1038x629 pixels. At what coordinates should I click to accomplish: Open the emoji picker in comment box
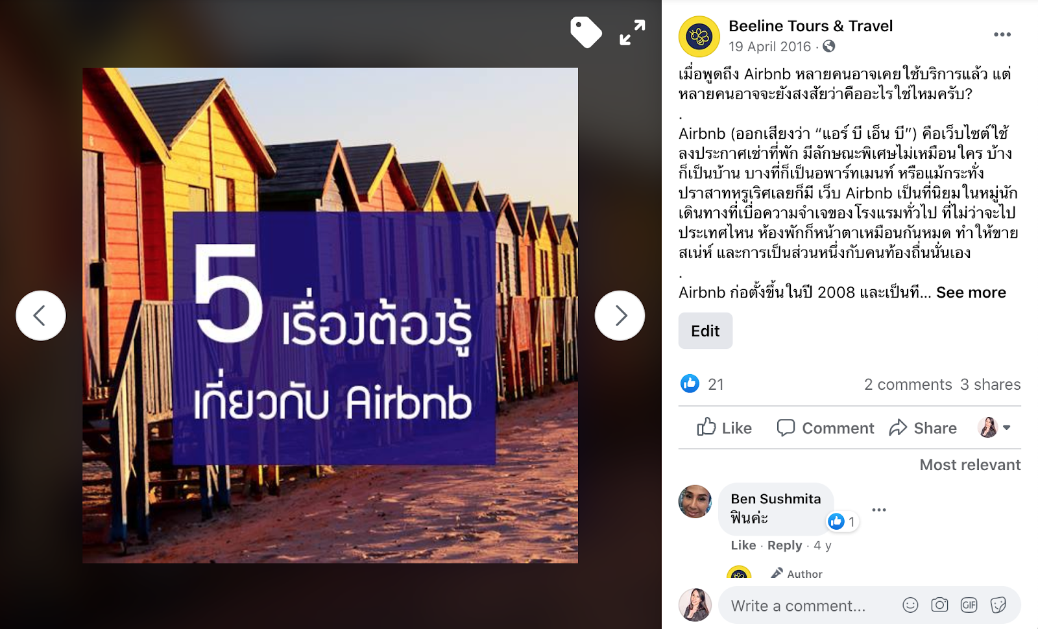[910, 605]
